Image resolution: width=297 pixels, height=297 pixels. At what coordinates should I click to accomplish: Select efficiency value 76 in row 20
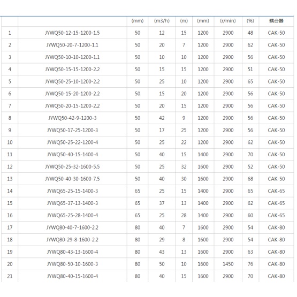(x=250, y=264)
